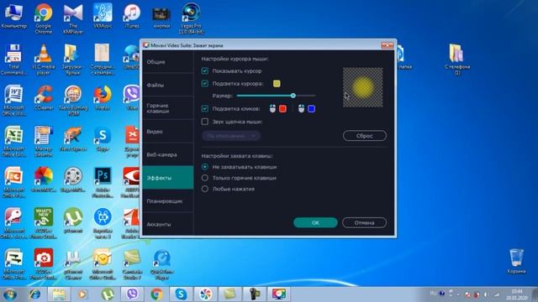
Task: Open the mouse click sound dropdown
Action: click(231, 136)
